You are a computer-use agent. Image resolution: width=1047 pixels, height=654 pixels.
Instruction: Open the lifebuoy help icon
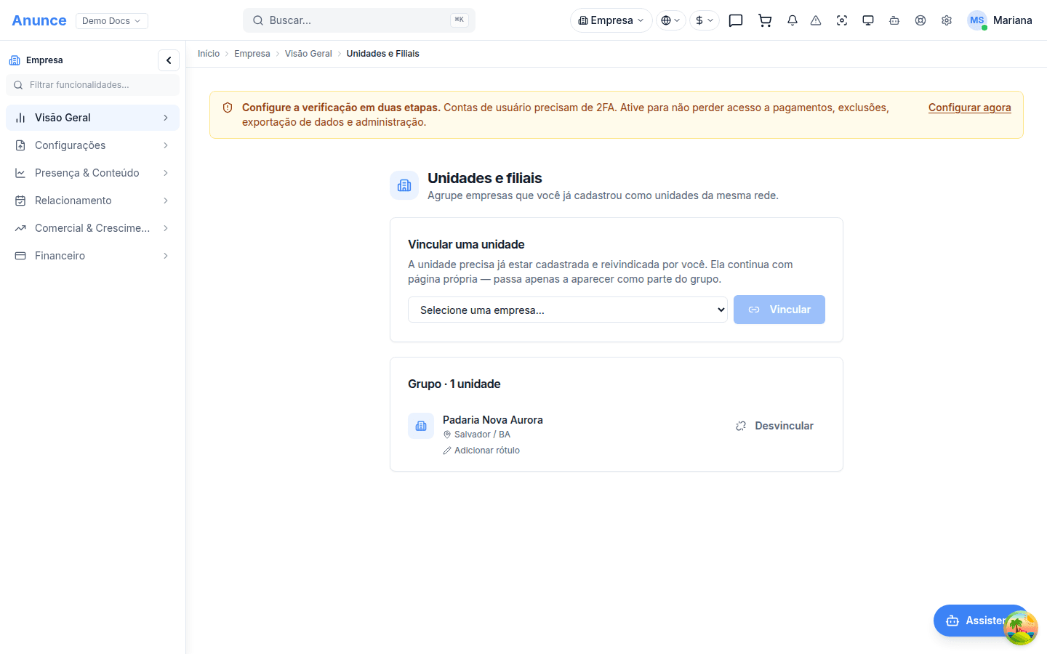tap(920, 20)
